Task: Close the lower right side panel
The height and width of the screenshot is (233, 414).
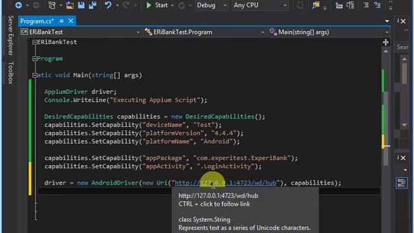Action: (x=403, y=158)
